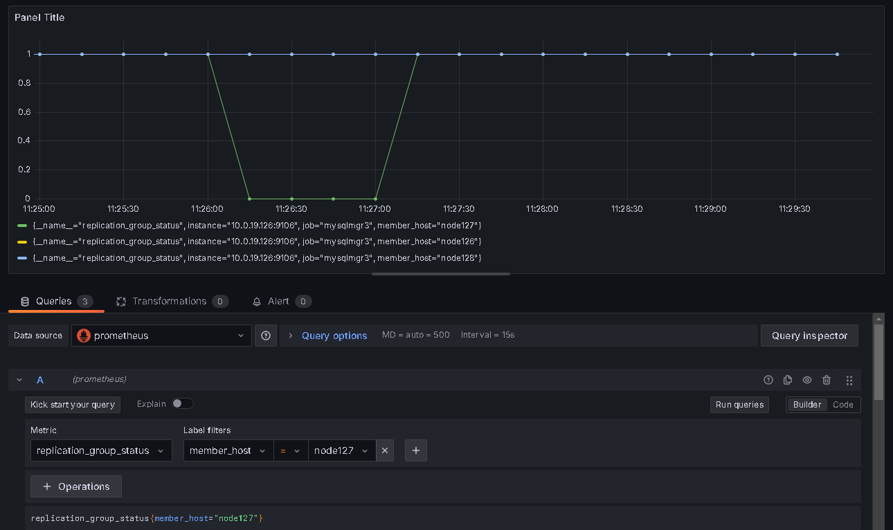Enable the Explain switch
This screenshot has width=893, height=530.
[183, 404]
